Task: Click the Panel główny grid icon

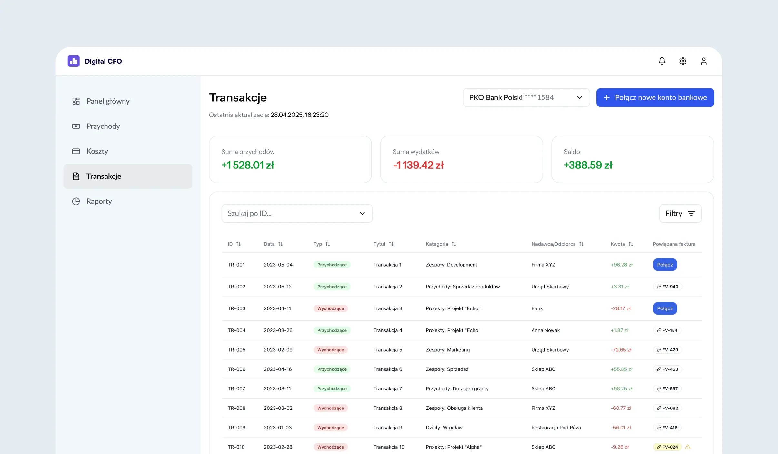Action: (76, 101)
